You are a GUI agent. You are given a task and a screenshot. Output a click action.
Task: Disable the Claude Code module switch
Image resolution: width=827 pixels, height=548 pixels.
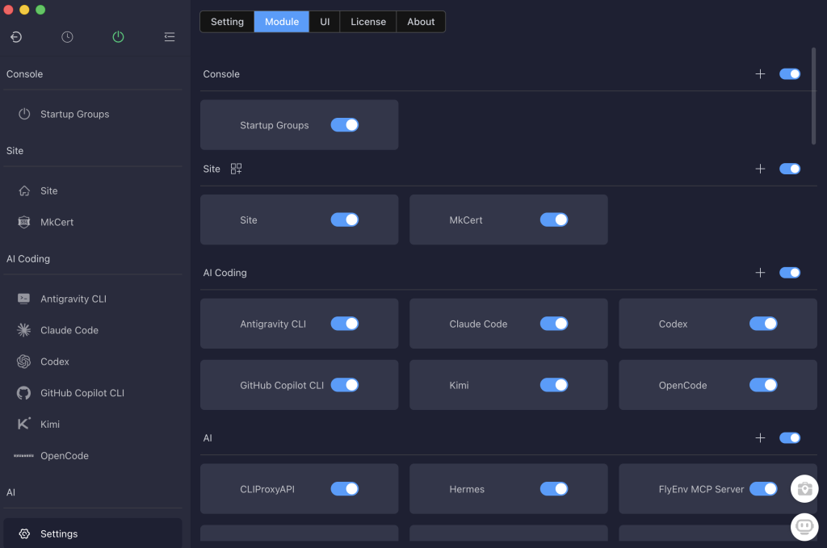click(554, 324)
